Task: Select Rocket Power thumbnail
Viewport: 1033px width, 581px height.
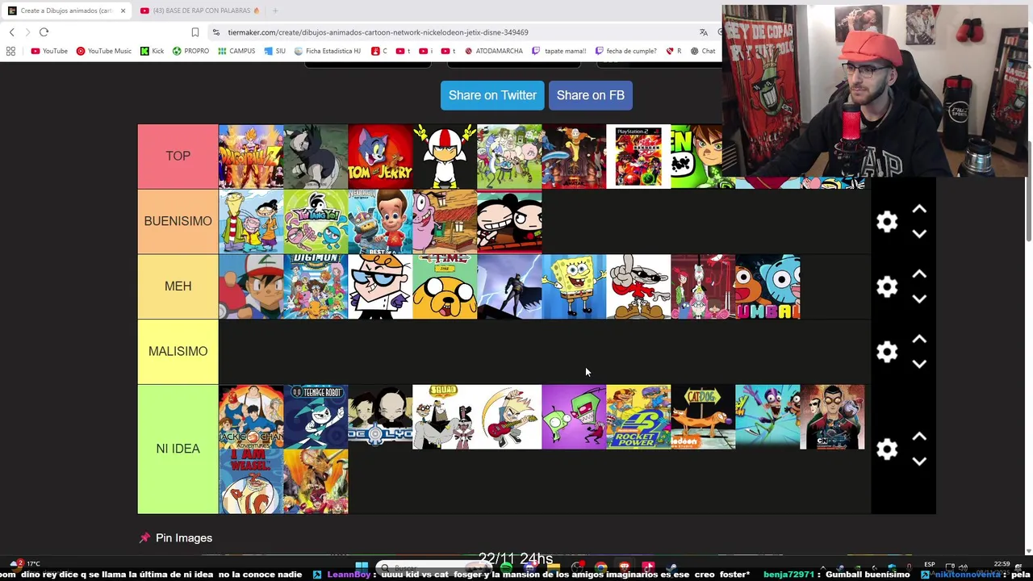Action: [x=638, y=417]
